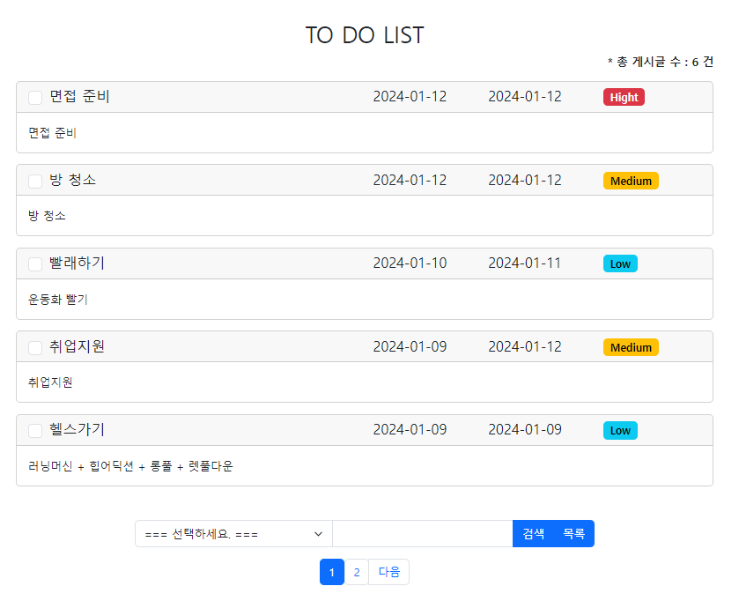Select the 취업지원 title text
Screen dimensions: 739x601
(77, 346)
